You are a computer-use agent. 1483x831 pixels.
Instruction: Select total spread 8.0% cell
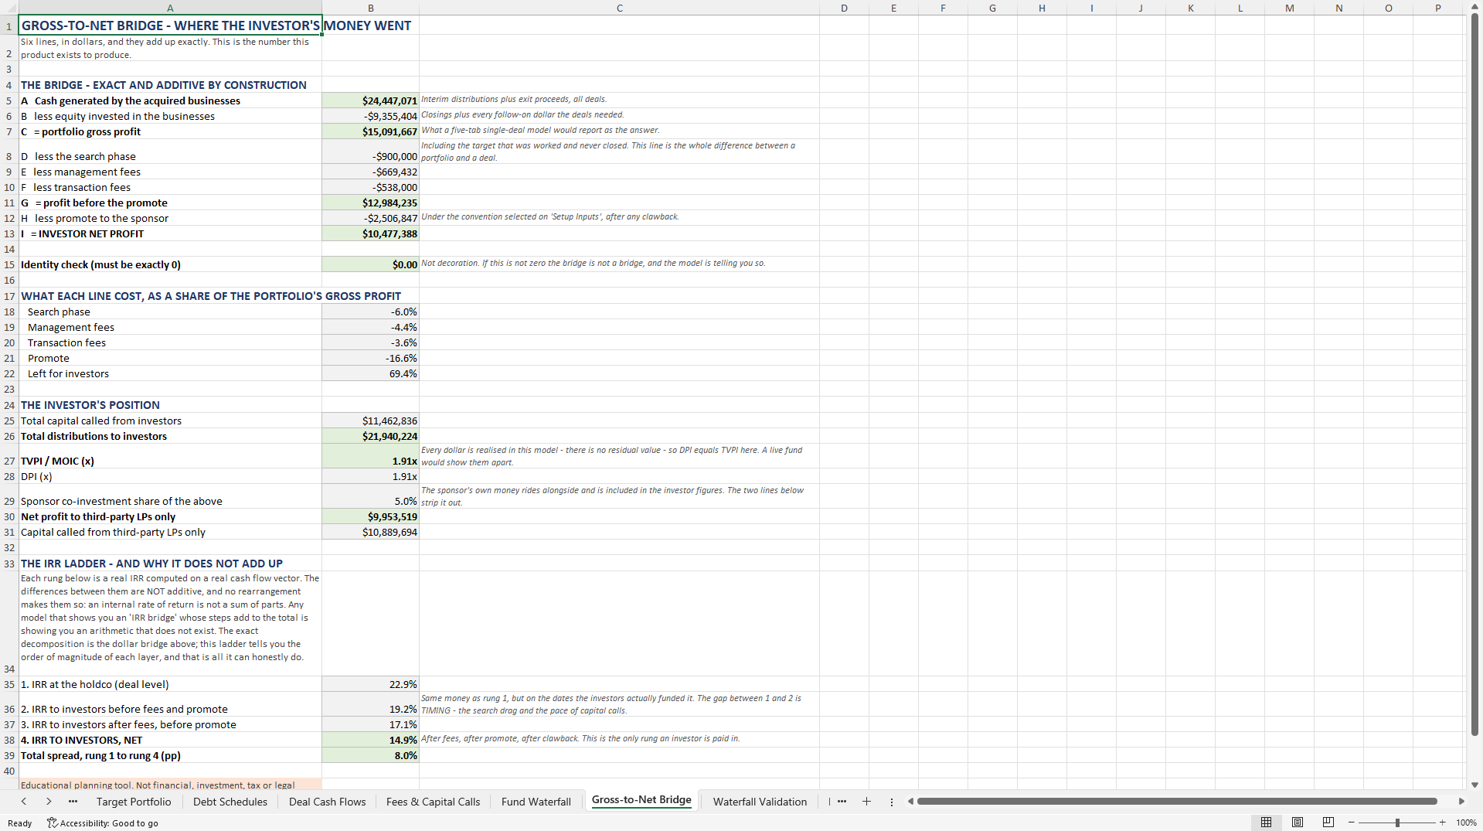coord(370,755)
